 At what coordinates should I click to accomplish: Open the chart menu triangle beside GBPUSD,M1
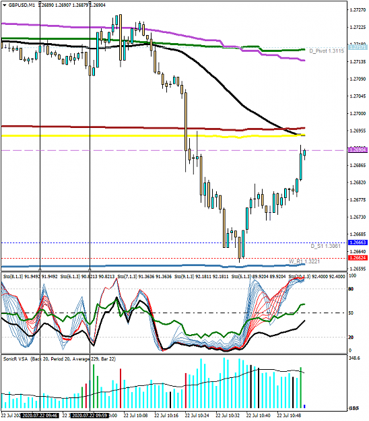(x=5, y=5)
